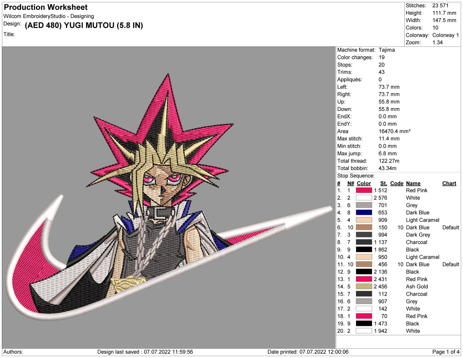Click the total bobbin value '43.34m'

387,168
